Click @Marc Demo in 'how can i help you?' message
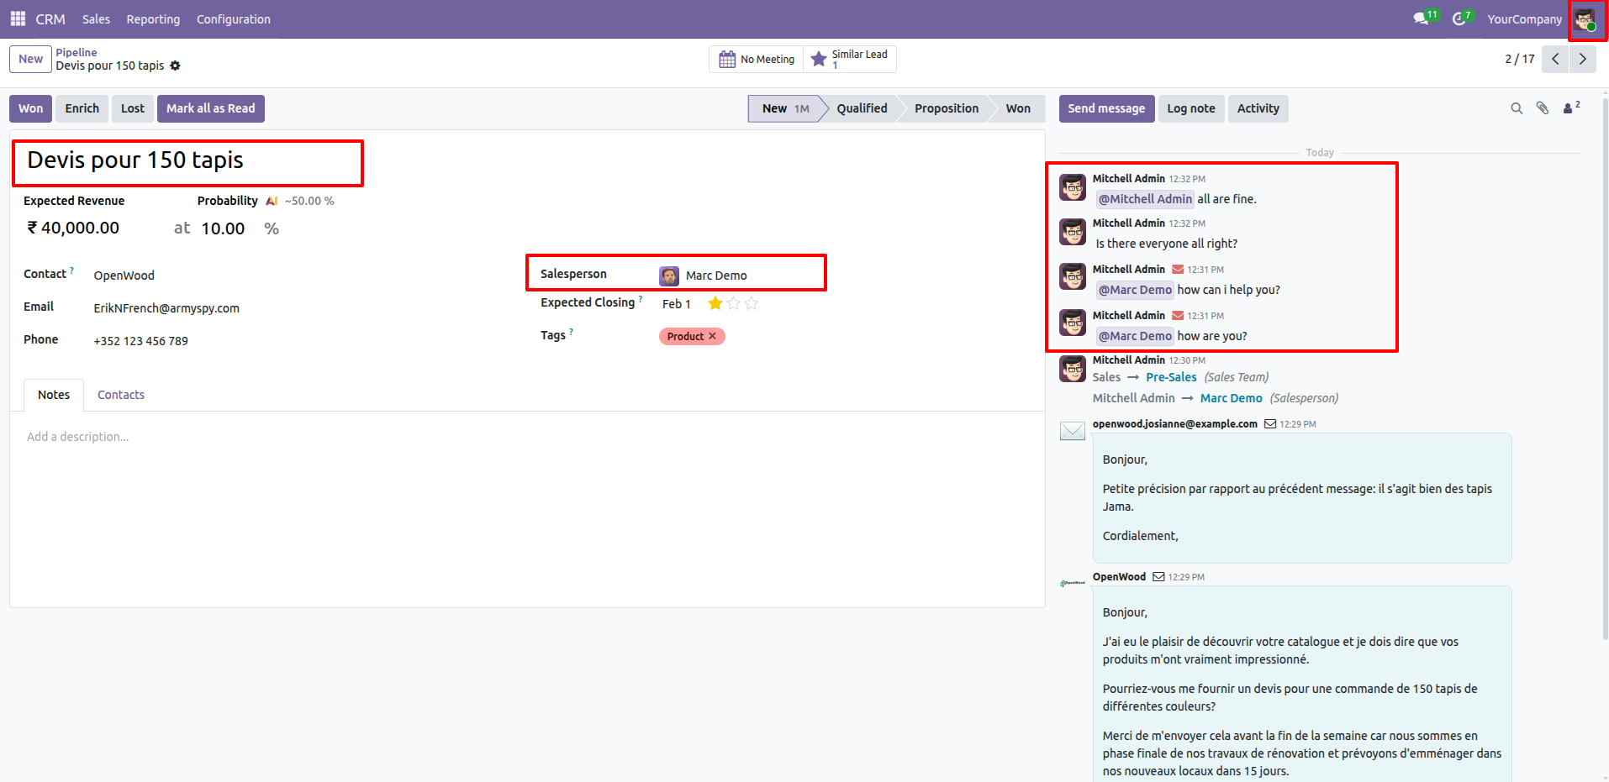This screenshot has width=1609, height=782. point(1135,290)
